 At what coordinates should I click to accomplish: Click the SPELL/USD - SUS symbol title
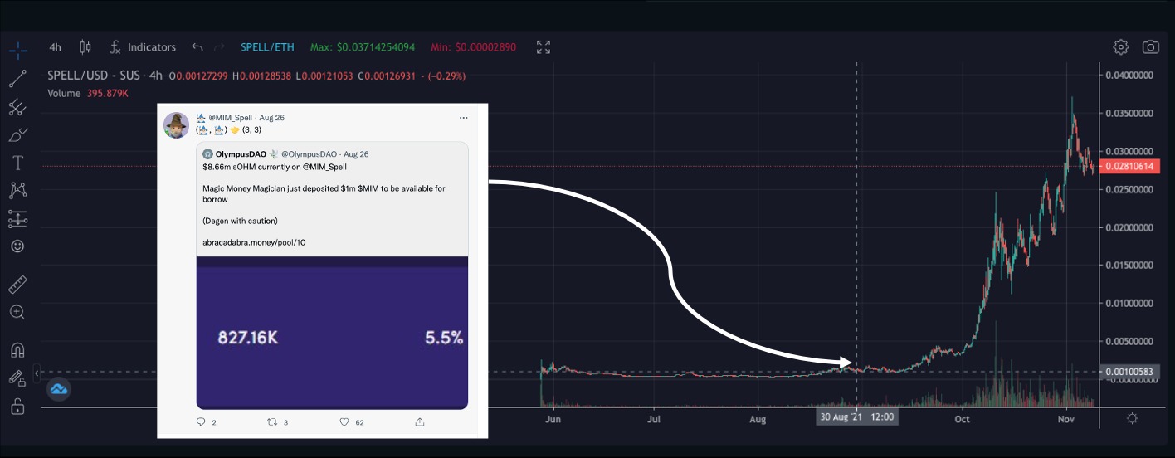[x=94, y=76]
